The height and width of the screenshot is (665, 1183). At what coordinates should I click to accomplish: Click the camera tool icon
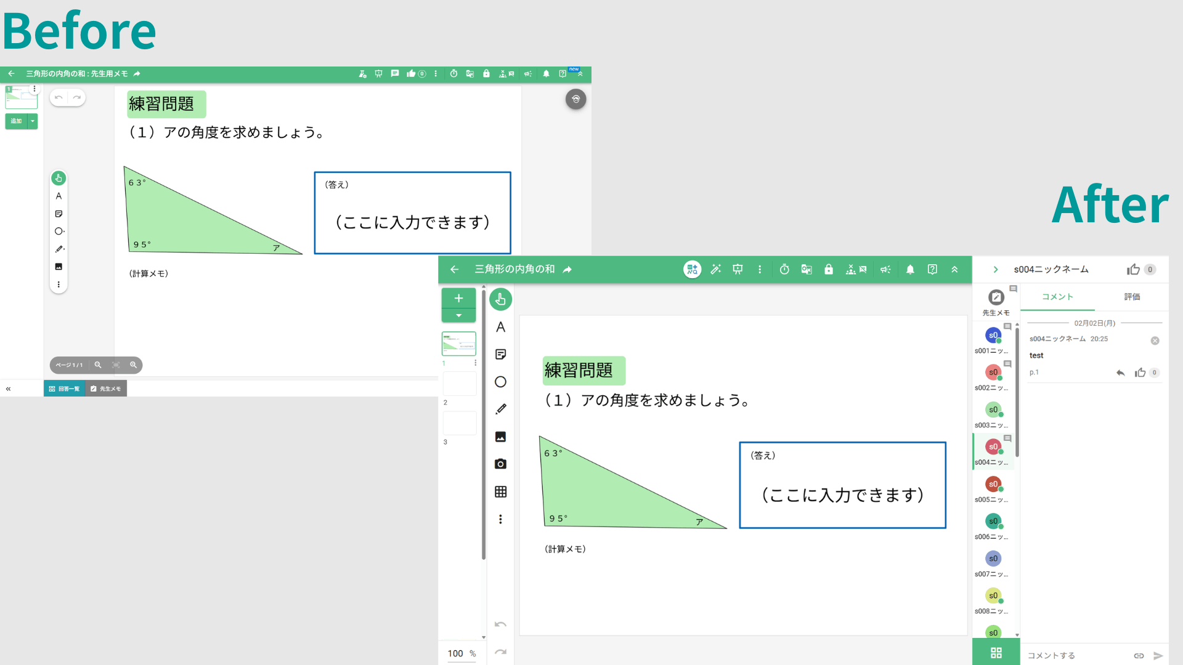pyautogui.click(x=500, y=464)
